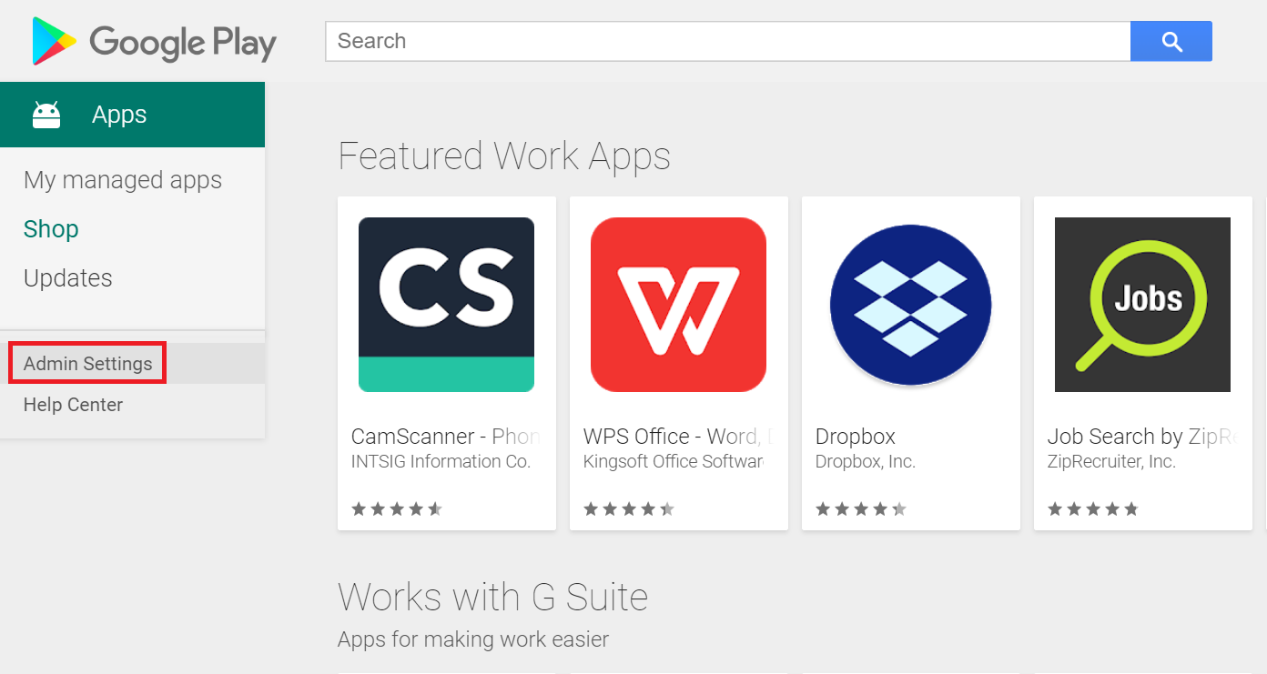Open Admin Settings
The image size is (1267, 674).
(88, 364)
